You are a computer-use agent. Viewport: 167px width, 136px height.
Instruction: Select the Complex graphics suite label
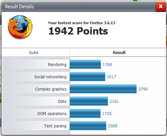(51, 89)
